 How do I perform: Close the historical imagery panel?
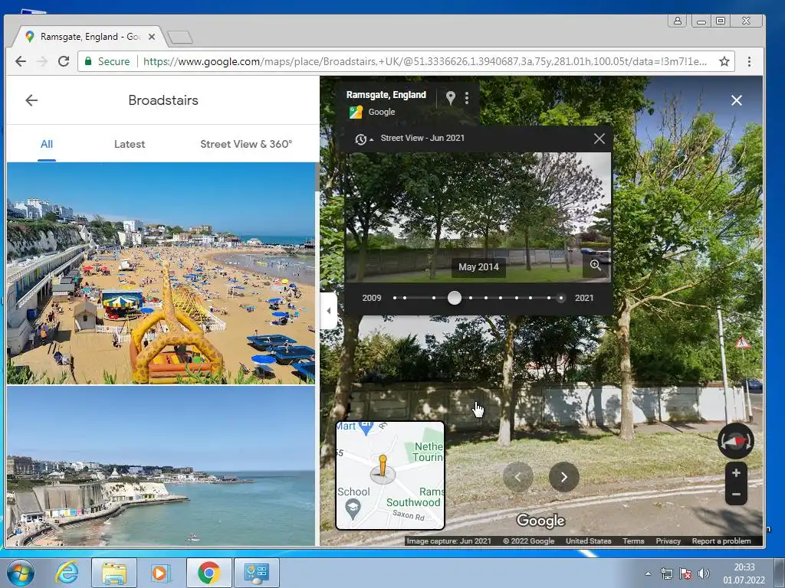tap(599, 139)
